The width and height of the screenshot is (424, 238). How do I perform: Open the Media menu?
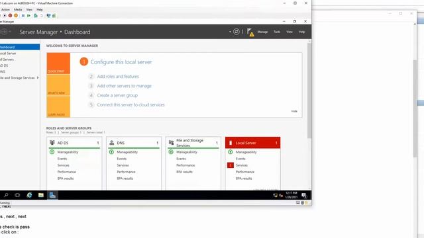18,9
